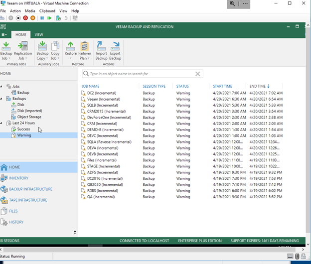Expand the Backup Copy dropdown arrow
The image size is (311, 264).
pos(47,58)
